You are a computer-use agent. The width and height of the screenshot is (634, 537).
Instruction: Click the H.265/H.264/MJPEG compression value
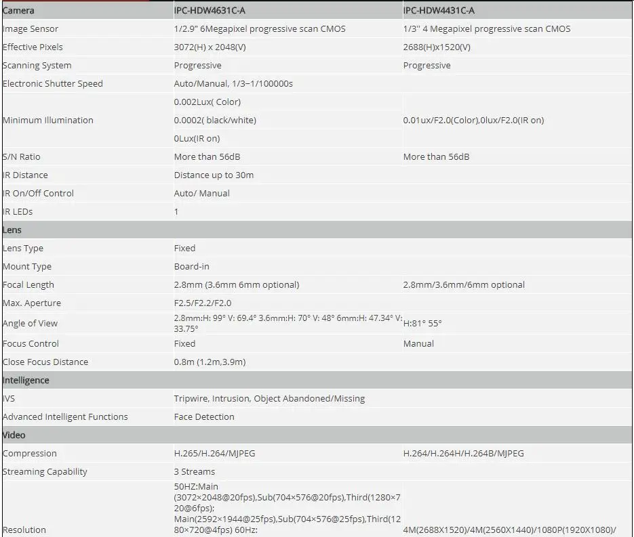click(x=215, y=454)
